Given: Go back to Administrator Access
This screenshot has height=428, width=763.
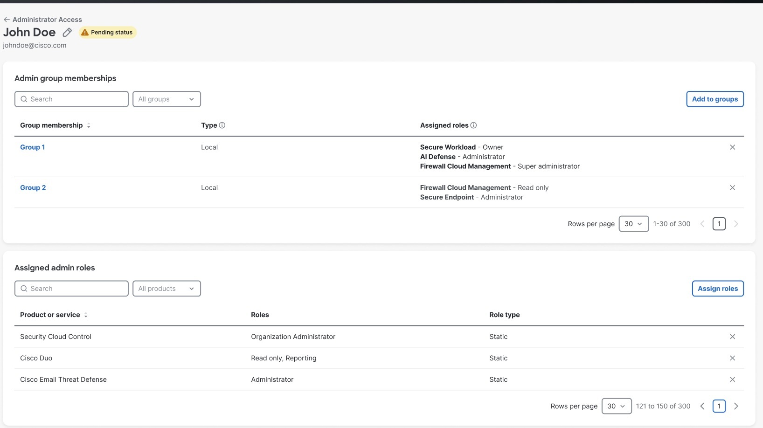Looking at the screenshot, I should (42, 20).
